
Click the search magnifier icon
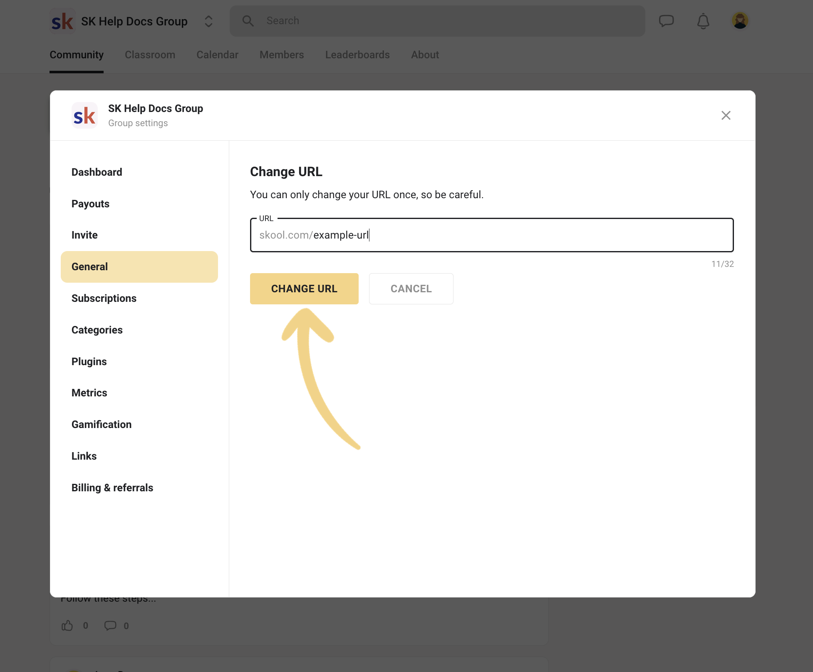pyautogui.click(x=248, y=20)
